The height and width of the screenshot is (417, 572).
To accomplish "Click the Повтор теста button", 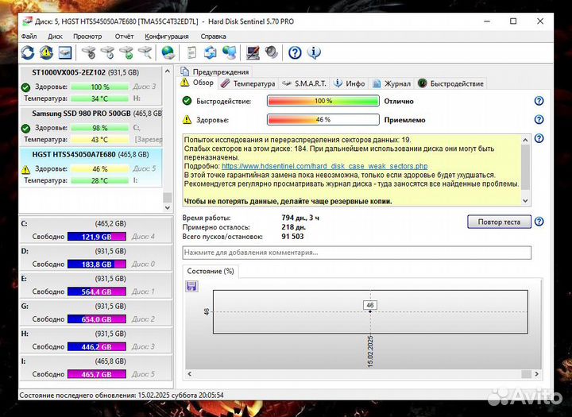I will [499, 222].
